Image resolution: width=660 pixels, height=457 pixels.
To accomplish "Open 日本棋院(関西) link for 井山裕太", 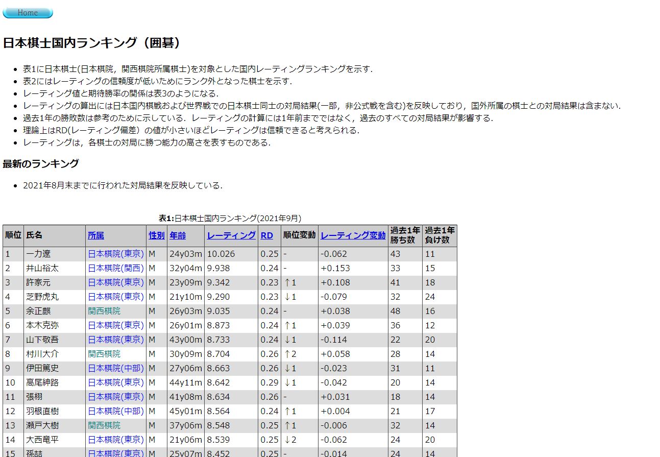I will point(116,268).
